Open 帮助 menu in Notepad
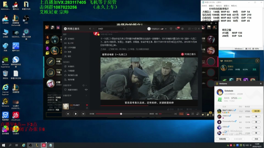The height and width of the screenshot is (148, 264). tap(234, 6)
